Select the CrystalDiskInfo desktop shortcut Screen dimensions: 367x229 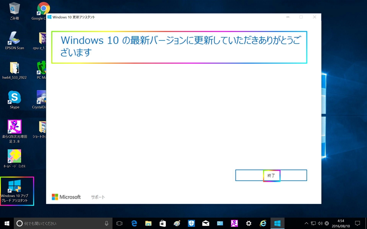(x=39, y=99)
